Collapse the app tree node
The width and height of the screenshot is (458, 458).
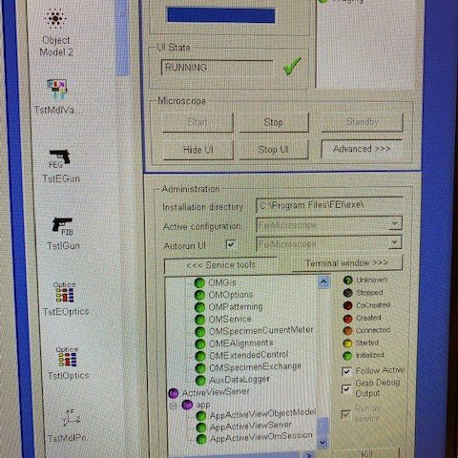coord(174,406)
